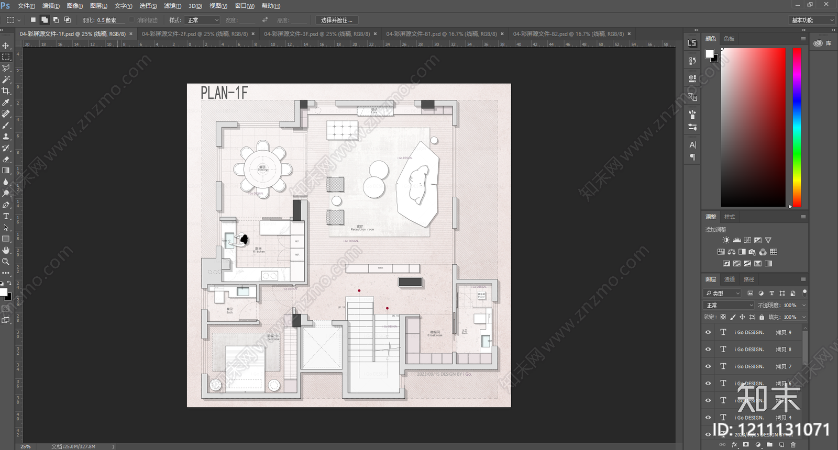Open the 滤镜(T) menu
This screenshot has width=838, height=450.
click(172, 6)
